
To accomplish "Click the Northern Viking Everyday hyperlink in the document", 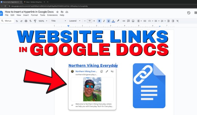I will pyautogui.click(x=93, y=65).
